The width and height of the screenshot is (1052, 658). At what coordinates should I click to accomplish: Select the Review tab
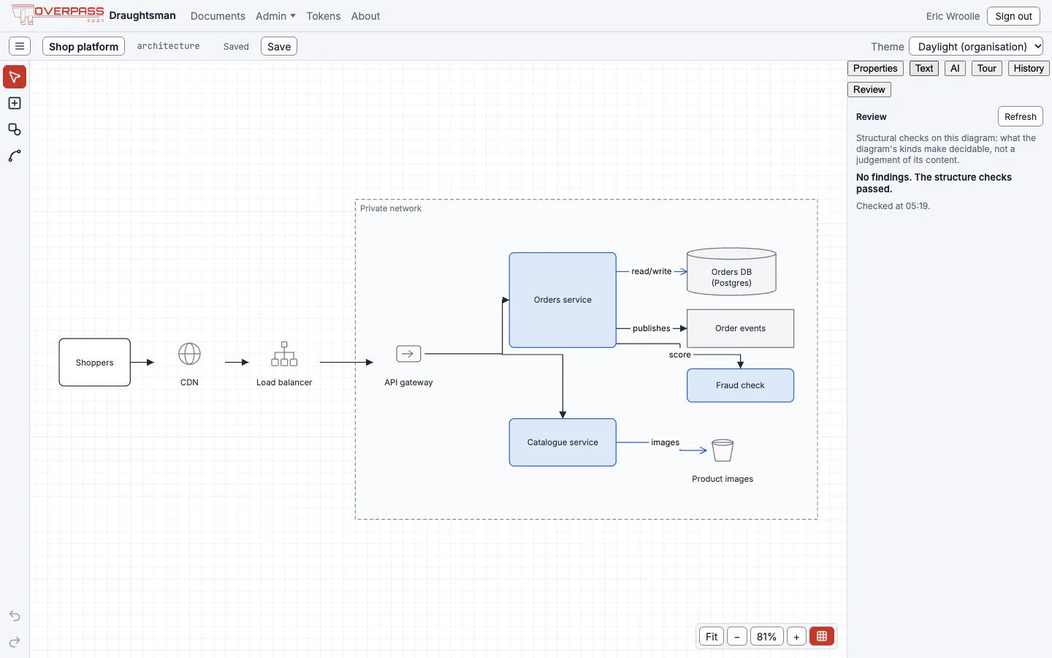coord(869,89)
